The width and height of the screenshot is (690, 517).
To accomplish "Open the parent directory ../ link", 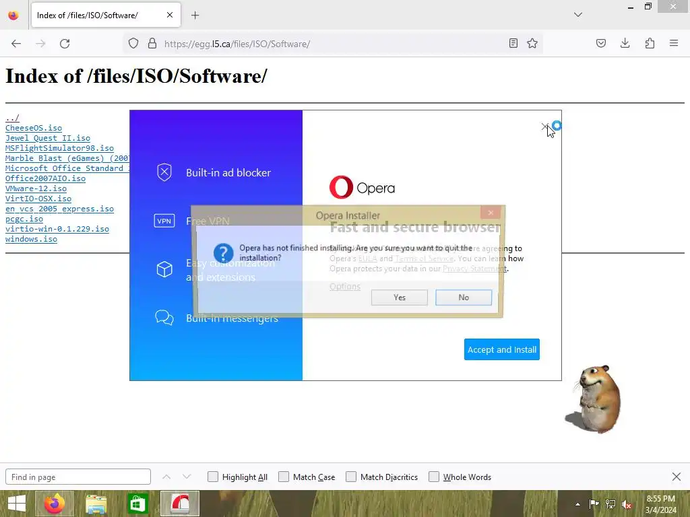I will (x=12, y=118).
